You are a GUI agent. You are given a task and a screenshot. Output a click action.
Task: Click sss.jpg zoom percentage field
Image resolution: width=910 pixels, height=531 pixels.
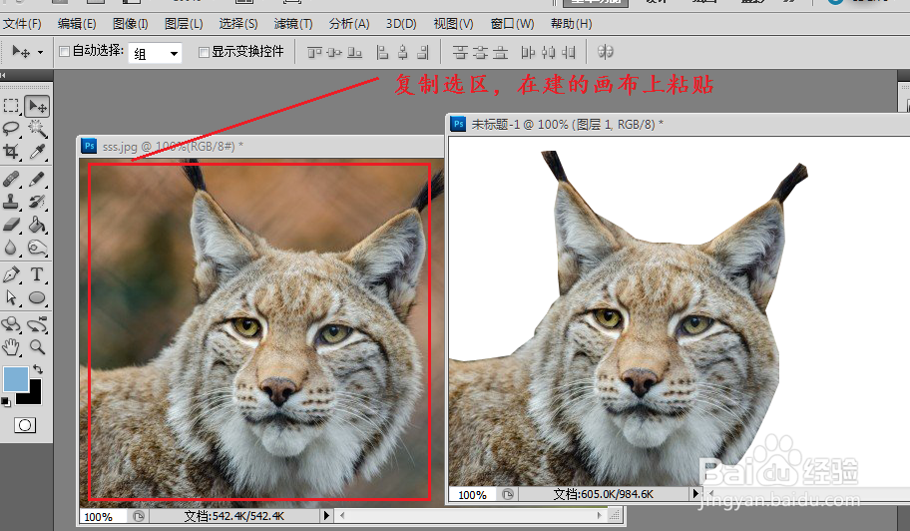pyautogui.click(x=104, y=516)
